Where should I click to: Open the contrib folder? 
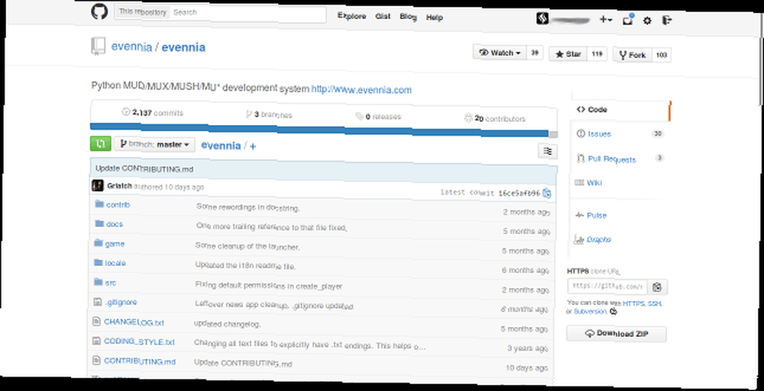118,205
